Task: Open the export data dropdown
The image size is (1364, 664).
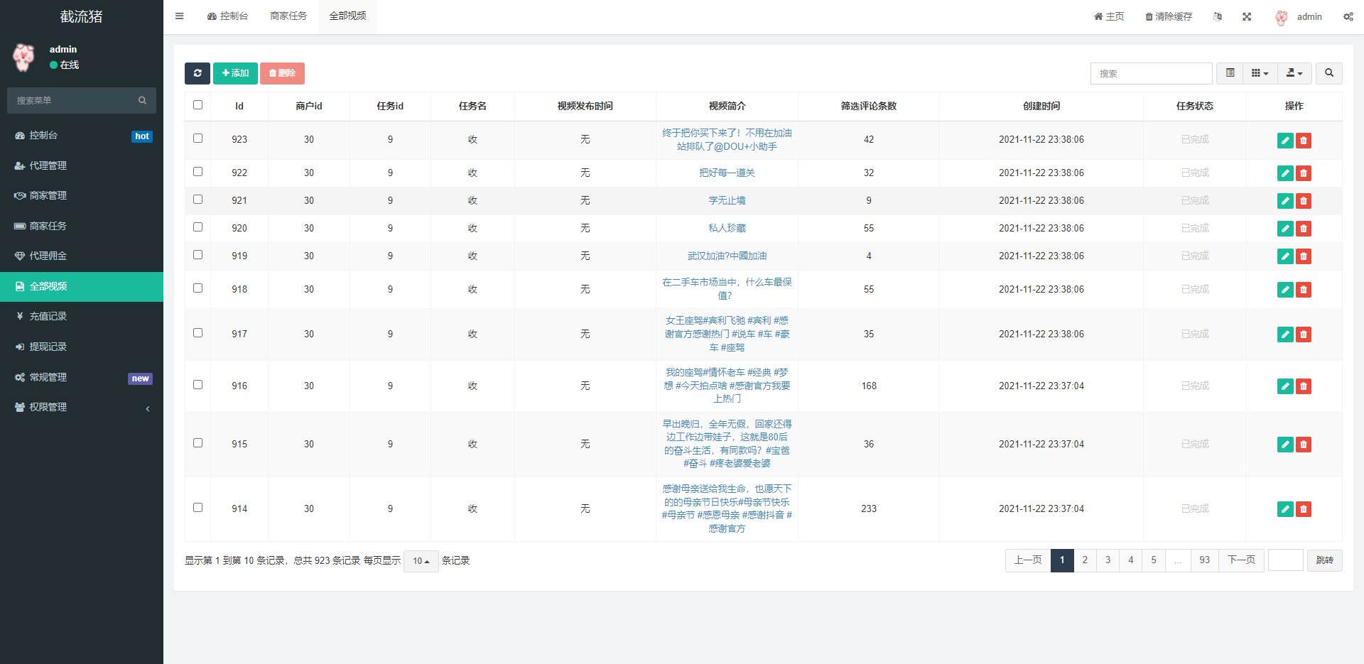Action: [1294, 73]
